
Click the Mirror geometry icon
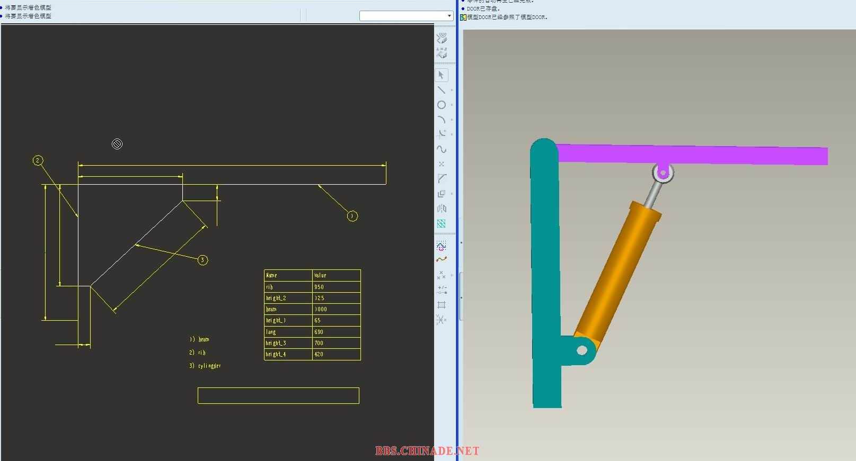point(441,209)
